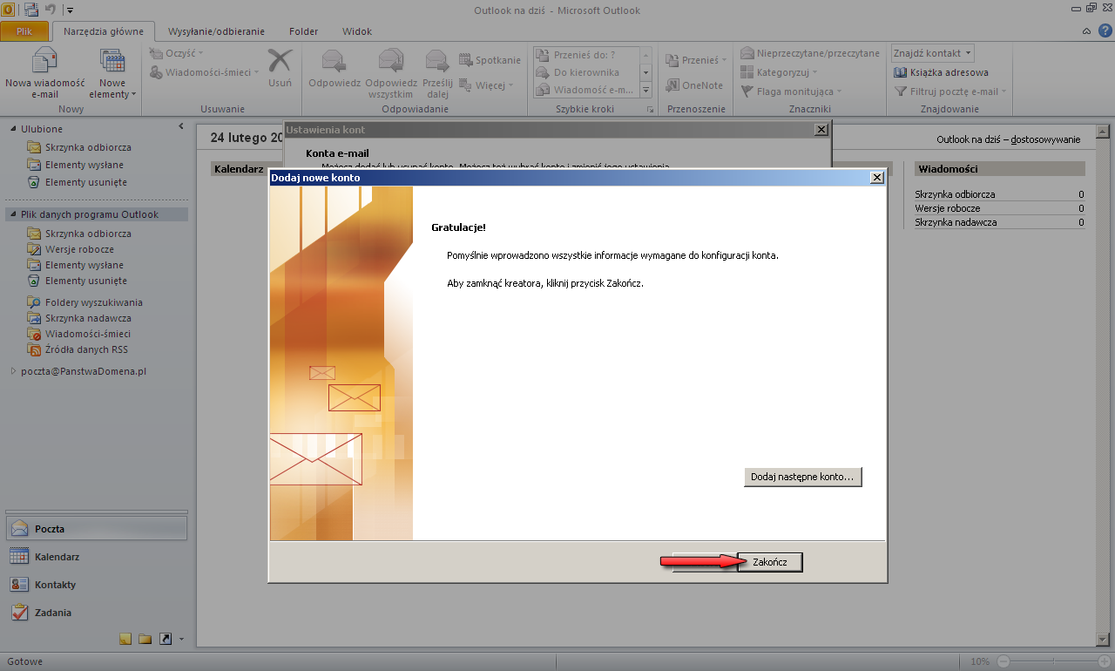
Task: Click the send/receive quick access icon
Action: pos(30,10)
